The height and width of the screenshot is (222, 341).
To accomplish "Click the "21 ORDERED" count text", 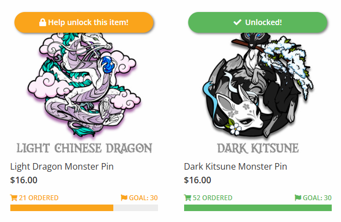I will 39,198.
